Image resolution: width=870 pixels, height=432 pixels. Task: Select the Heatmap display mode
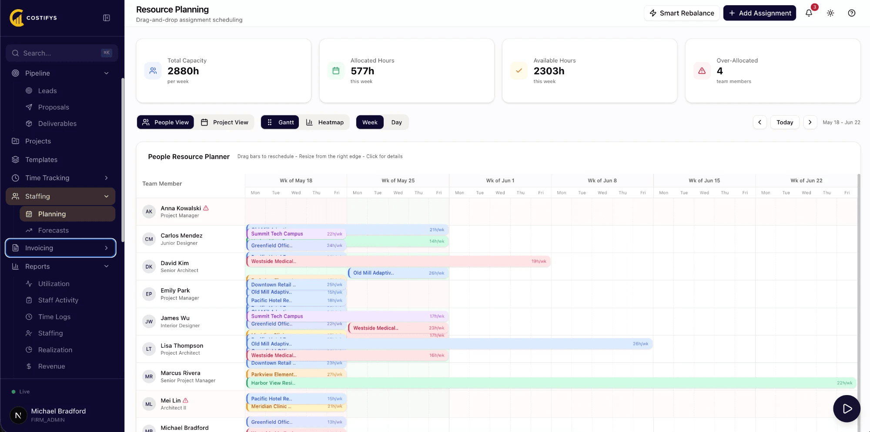coord(325,123)
